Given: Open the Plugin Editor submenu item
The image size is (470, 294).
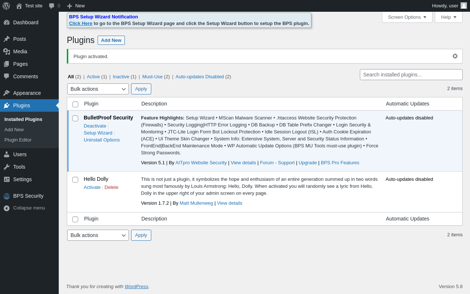Looking at the screenshot, I should tap(18, 140).
